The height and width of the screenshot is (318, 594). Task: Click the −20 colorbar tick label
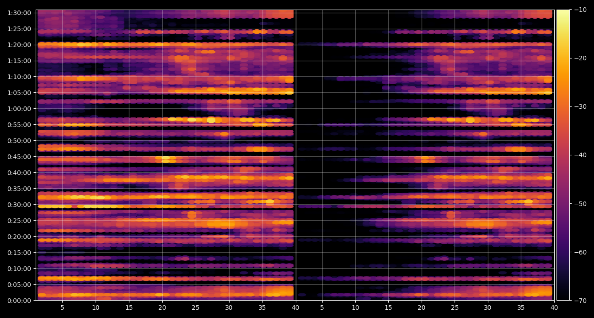pos(580,58)
